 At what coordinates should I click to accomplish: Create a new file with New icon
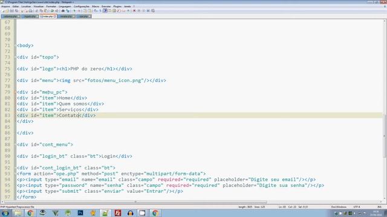tap(3, 11)
